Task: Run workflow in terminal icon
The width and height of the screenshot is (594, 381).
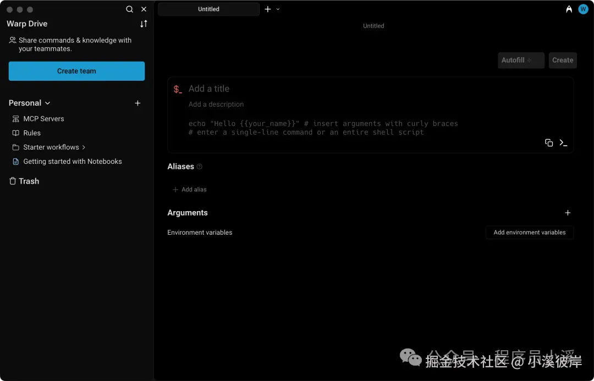Action: pyautogui.click(x=563, y=143)
